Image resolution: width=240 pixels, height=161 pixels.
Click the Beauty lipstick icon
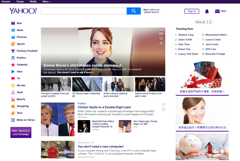click(x=13, y=99)
